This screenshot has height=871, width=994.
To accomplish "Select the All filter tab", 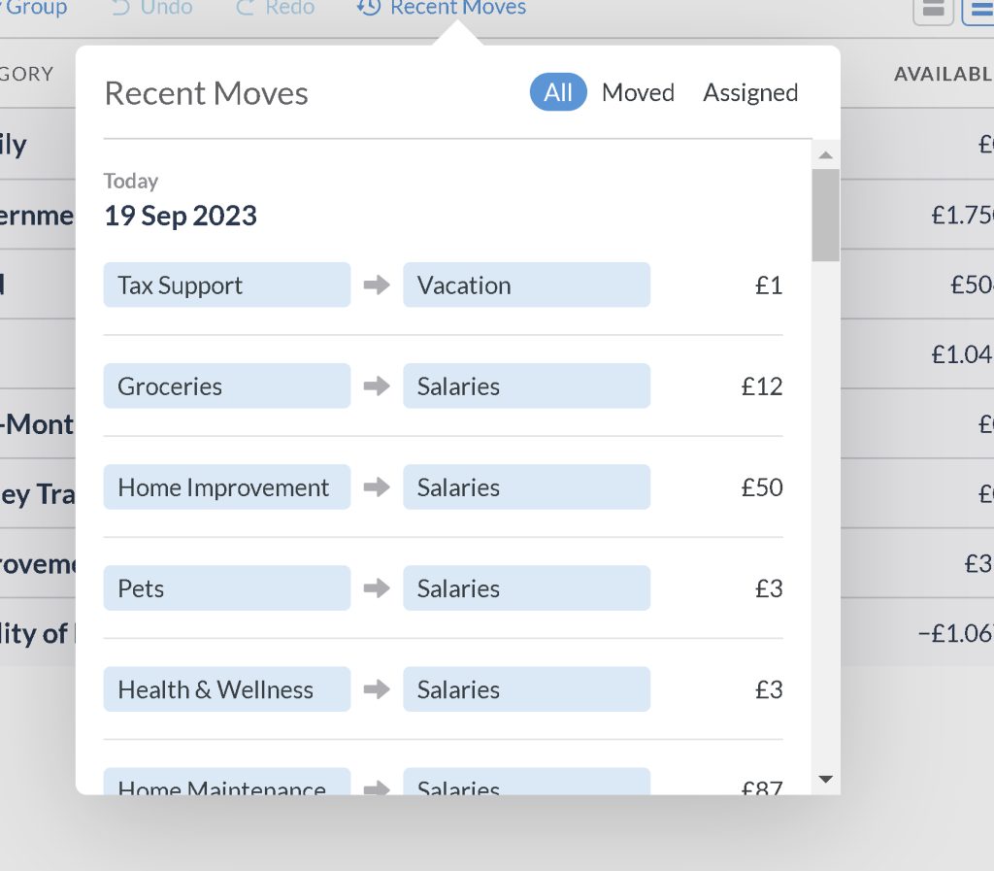I will coord(558,92).
